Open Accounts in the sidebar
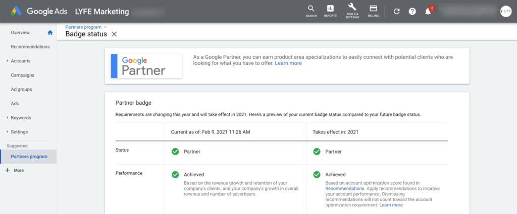This screenshot has width=517, height=214. [20, 61]
